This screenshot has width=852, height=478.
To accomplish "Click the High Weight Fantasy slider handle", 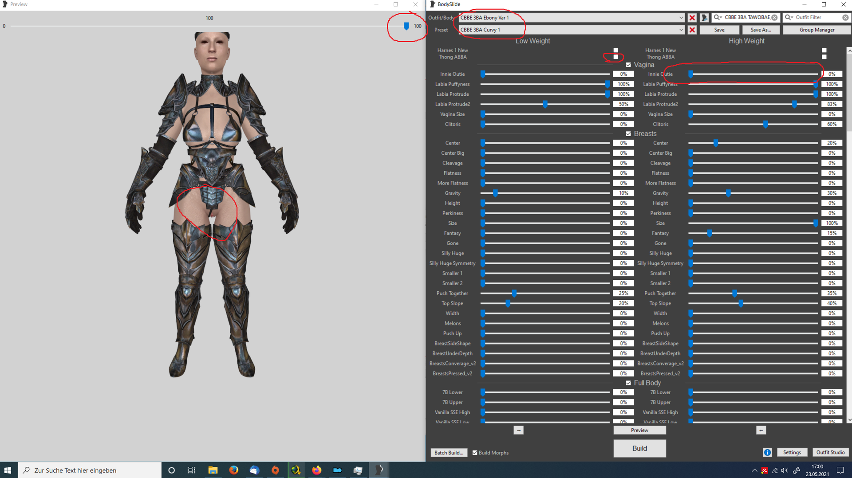I will click(x=710, y=233).
